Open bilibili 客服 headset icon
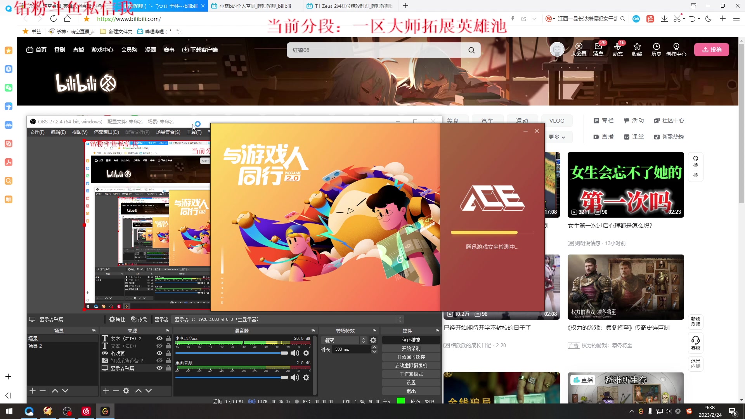 click(695, 343)
